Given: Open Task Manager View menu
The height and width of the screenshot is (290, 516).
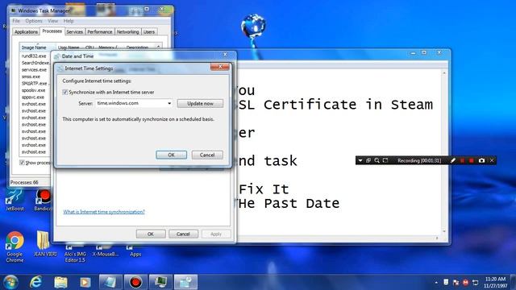Looking at the screenshot, I should (52, 21).
